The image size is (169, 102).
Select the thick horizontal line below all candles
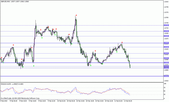(82, 76)
